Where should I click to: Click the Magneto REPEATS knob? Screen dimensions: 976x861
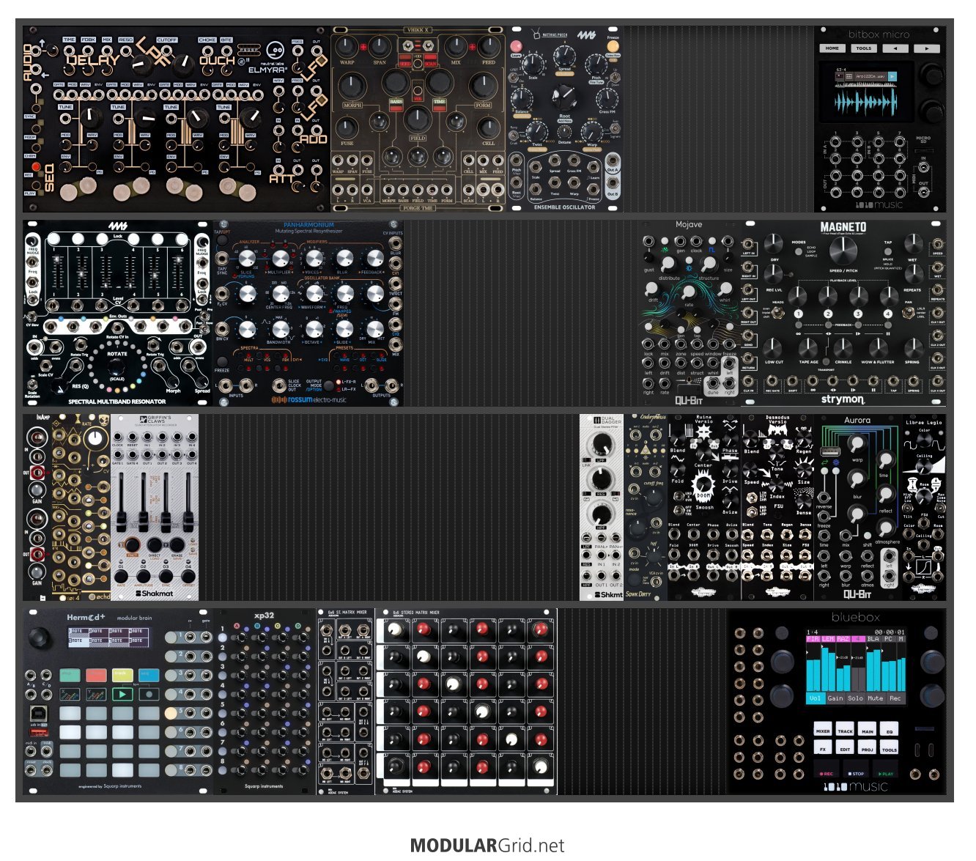[913, 274]
